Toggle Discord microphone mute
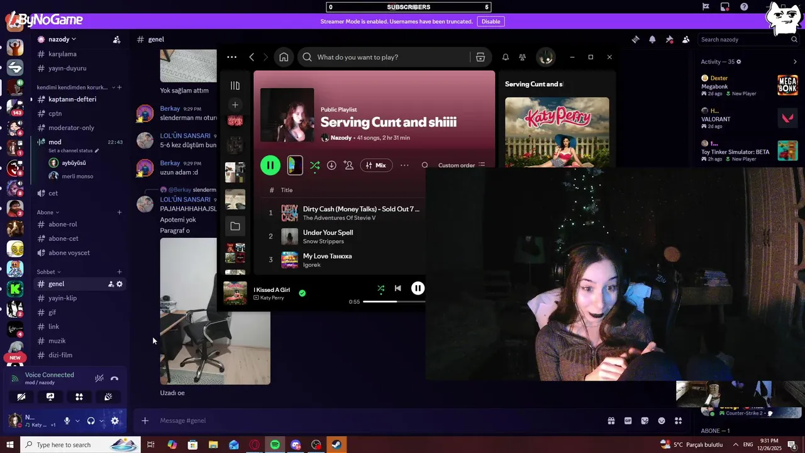Screen dimensions: 805x453 67,421
